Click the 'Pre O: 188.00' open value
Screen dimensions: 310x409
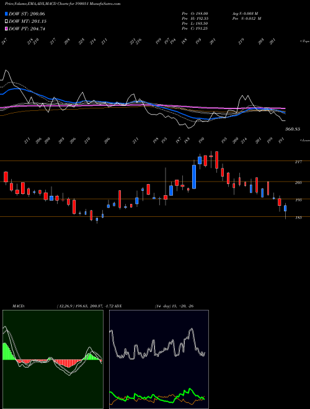tap(195, 14)
